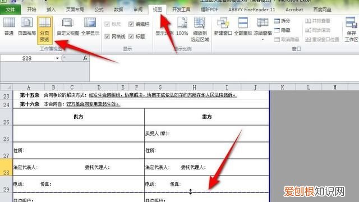Screen dimensions: 359x202
Task: Activate 分页预览 page break preview
Action: 45,30
